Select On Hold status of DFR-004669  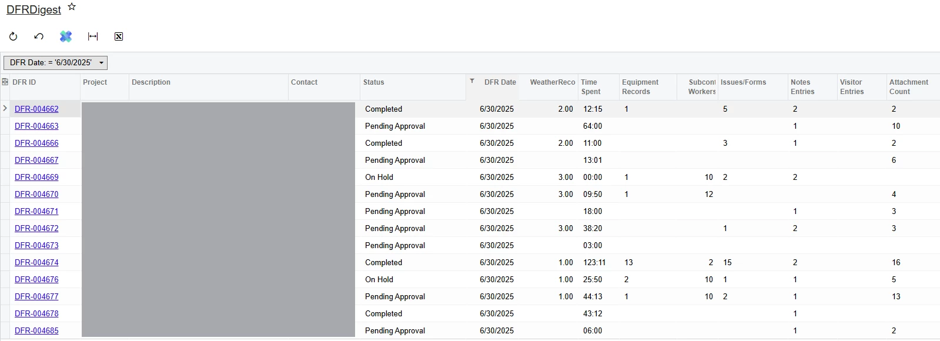pos(379,177)
